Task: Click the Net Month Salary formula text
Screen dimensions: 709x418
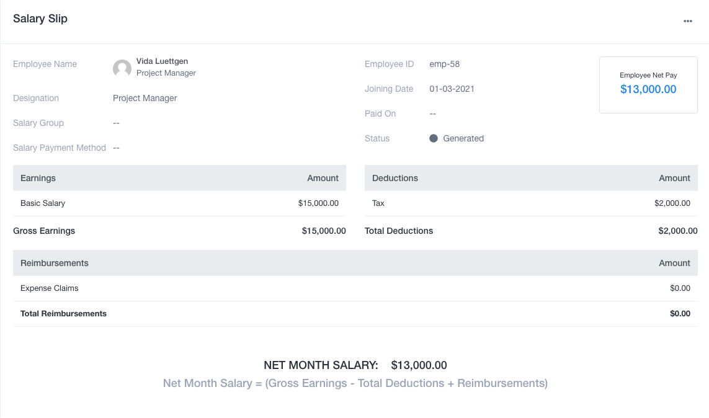Action: [355, 383]
